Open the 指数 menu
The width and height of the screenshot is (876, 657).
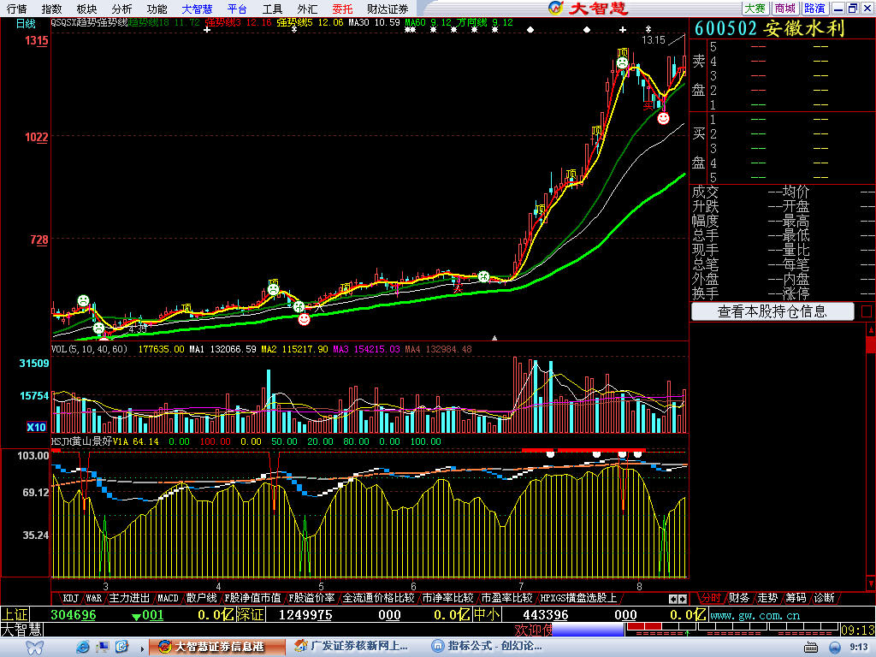click(51, 9)
